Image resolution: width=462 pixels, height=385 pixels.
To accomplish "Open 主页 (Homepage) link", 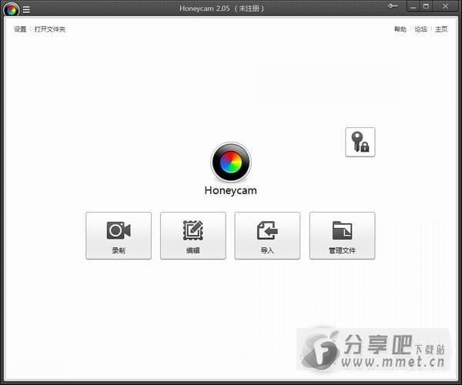I will 441,29.
